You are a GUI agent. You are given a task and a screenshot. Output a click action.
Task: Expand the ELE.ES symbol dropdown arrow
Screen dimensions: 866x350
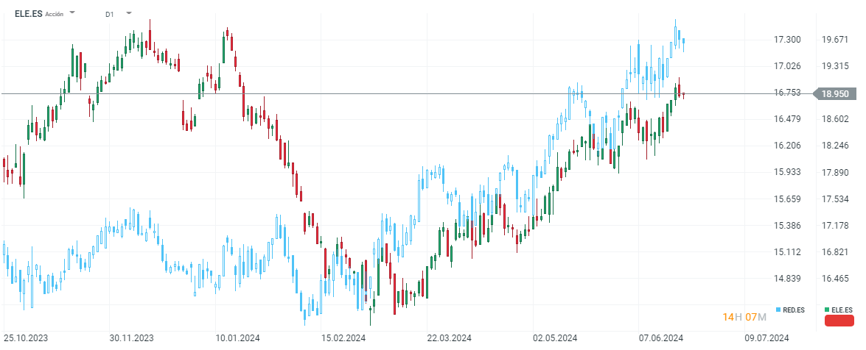[72, 12]
